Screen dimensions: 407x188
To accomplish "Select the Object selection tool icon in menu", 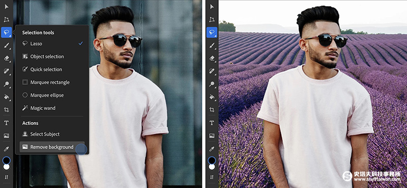I will (25, 56).
